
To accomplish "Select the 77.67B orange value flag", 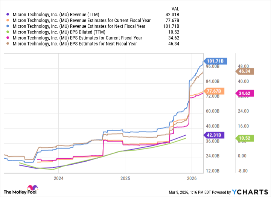I will coord(214,91).
